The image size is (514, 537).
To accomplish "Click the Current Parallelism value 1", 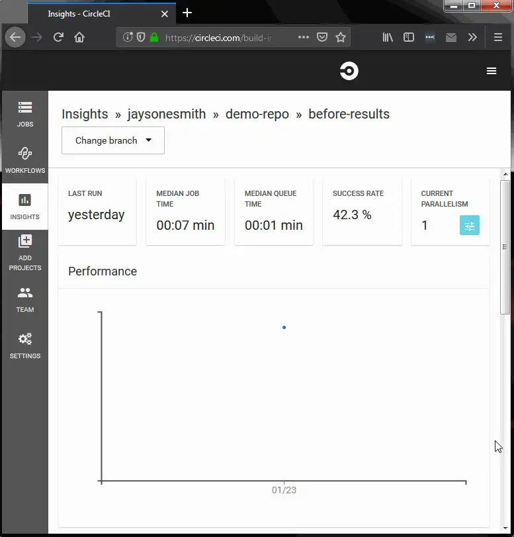I will [x=424, y=225].
